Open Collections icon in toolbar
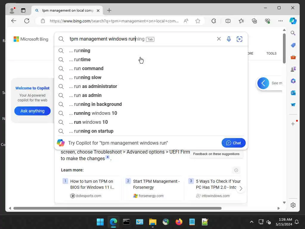The image size is (305, 229). (254, 21)
